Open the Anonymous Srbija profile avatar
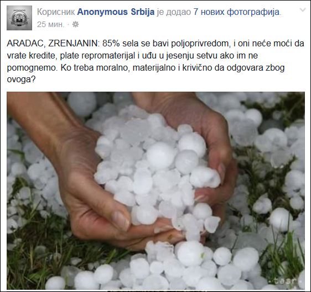Image resolution: width=311 pixels, height=292 pixels. click(19, 18)
